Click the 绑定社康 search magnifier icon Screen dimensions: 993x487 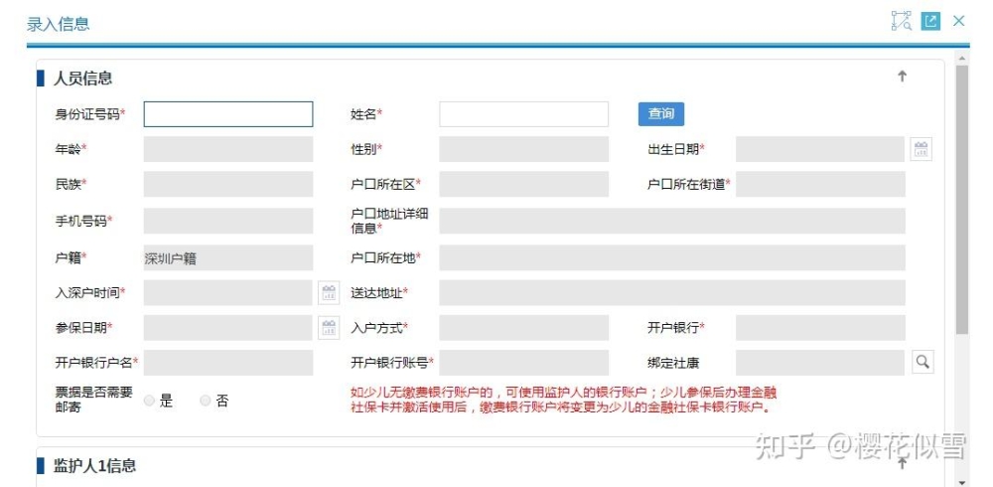pos(922,362)
